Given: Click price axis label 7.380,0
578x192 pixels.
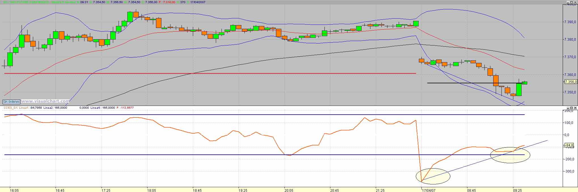Looking at the screenshot, I should click(570, 40).
